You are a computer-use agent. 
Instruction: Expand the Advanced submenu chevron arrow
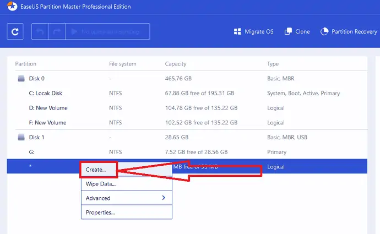click(x=164, y=198)
